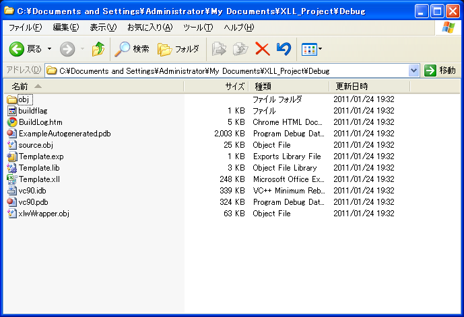Select the source.obj file icon

12,145
